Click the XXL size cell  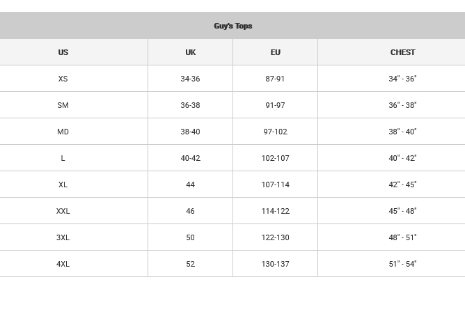tap(63, 211)
